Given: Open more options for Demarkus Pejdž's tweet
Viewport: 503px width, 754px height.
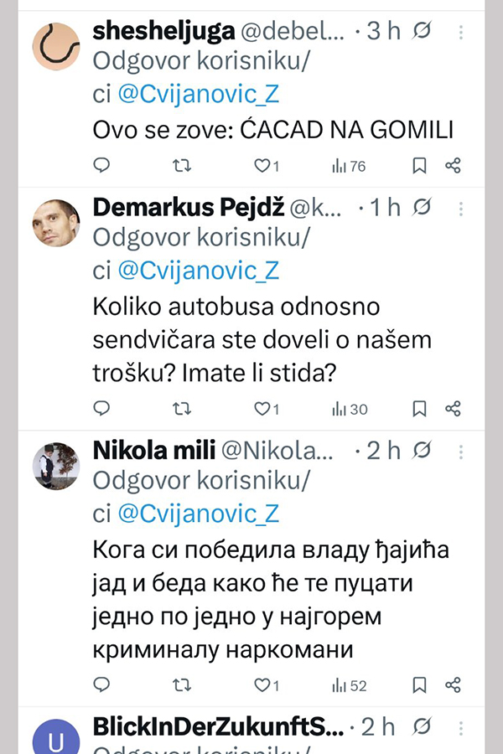Looking at the screenshot, I should click(462, 209).
